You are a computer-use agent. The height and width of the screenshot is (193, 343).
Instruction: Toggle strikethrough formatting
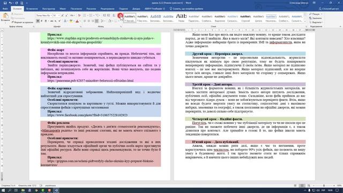51,21
